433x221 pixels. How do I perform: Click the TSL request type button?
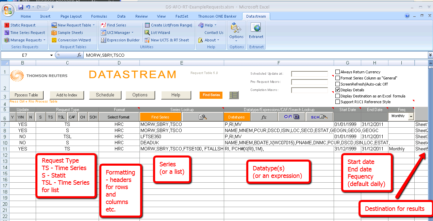pyautogui.click(x=62, y=117)
